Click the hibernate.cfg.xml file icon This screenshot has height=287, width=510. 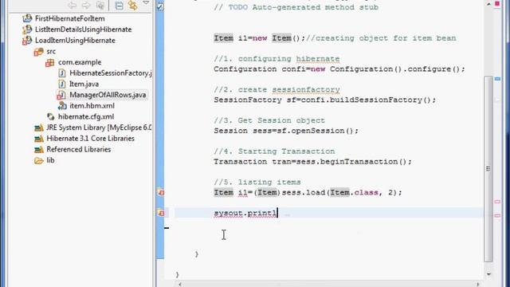(x=50, y=116)
